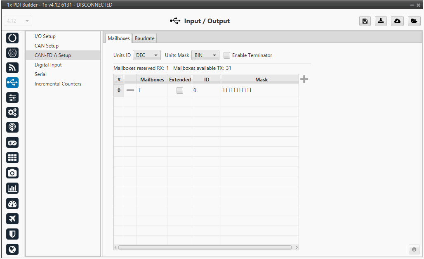Click the info icon at bottom right
This screenshot has height=259, width=424.
[414, 249]
